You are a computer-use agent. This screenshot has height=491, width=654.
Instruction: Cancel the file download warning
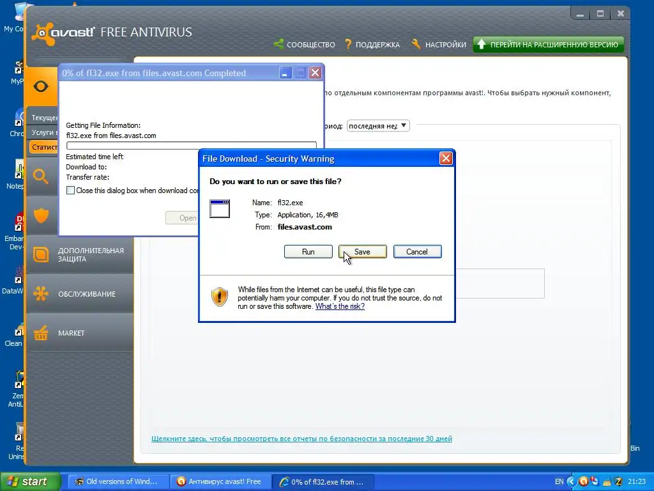[x=418, y=252]
